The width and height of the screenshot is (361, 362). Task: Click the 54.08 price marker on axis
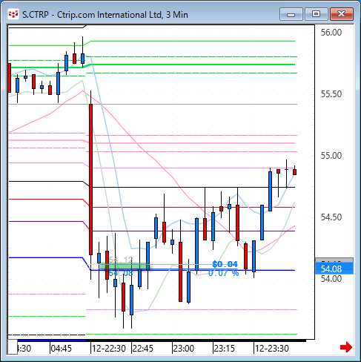(334, 269)
